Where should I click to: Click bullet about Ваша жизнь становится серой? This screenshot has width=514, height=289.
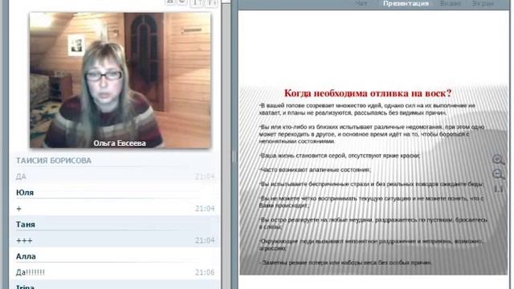click(x=340, y=156)
